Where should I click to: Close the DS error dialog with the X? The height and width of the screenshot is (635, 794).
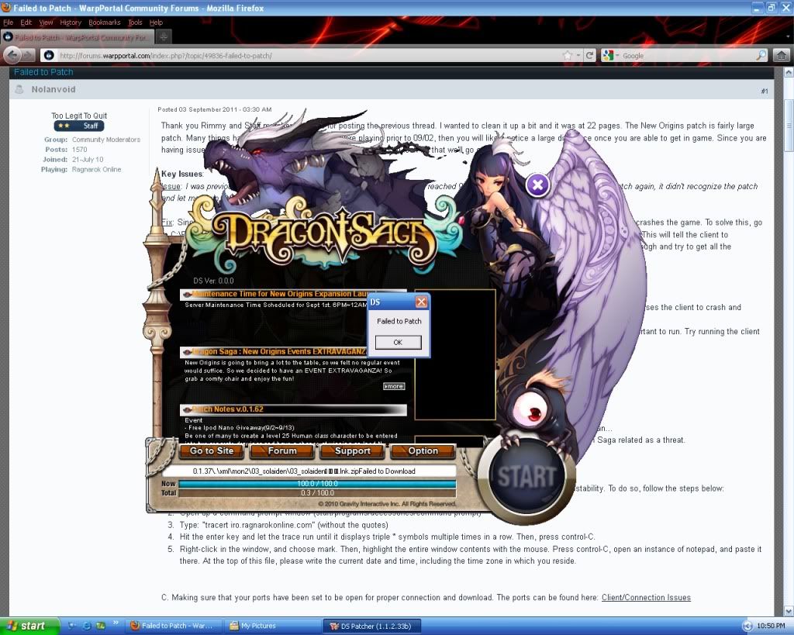pyautogui.click(x=421, y=302)
